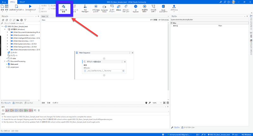Switch to the Debug (デバッグ) ribbon tab
The image size is (253, 136).
[22, 2]
